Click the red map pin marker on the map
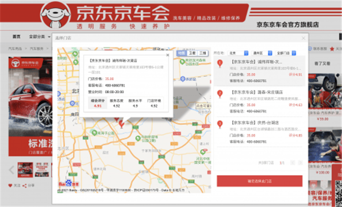The height and width of the screenshot is (207, 342). (x=121, y=123)
